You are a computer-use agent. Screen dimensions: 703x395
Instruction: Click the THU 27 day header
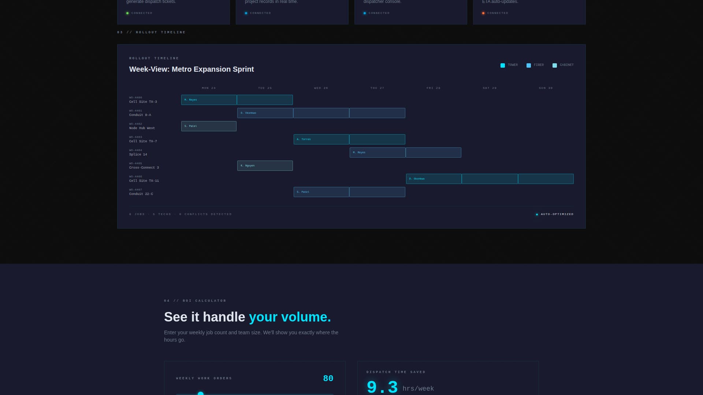click(x=377, y=88)
